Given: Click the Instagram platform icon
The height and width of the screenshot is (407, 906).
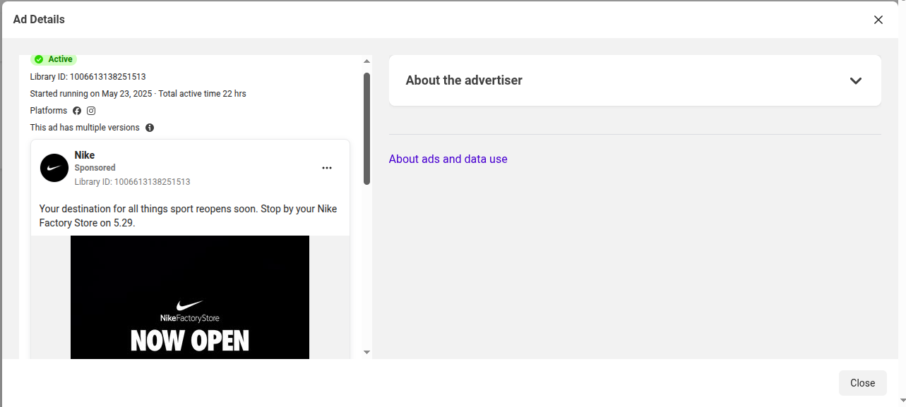Looking at the screenshot, I should 91,111.
